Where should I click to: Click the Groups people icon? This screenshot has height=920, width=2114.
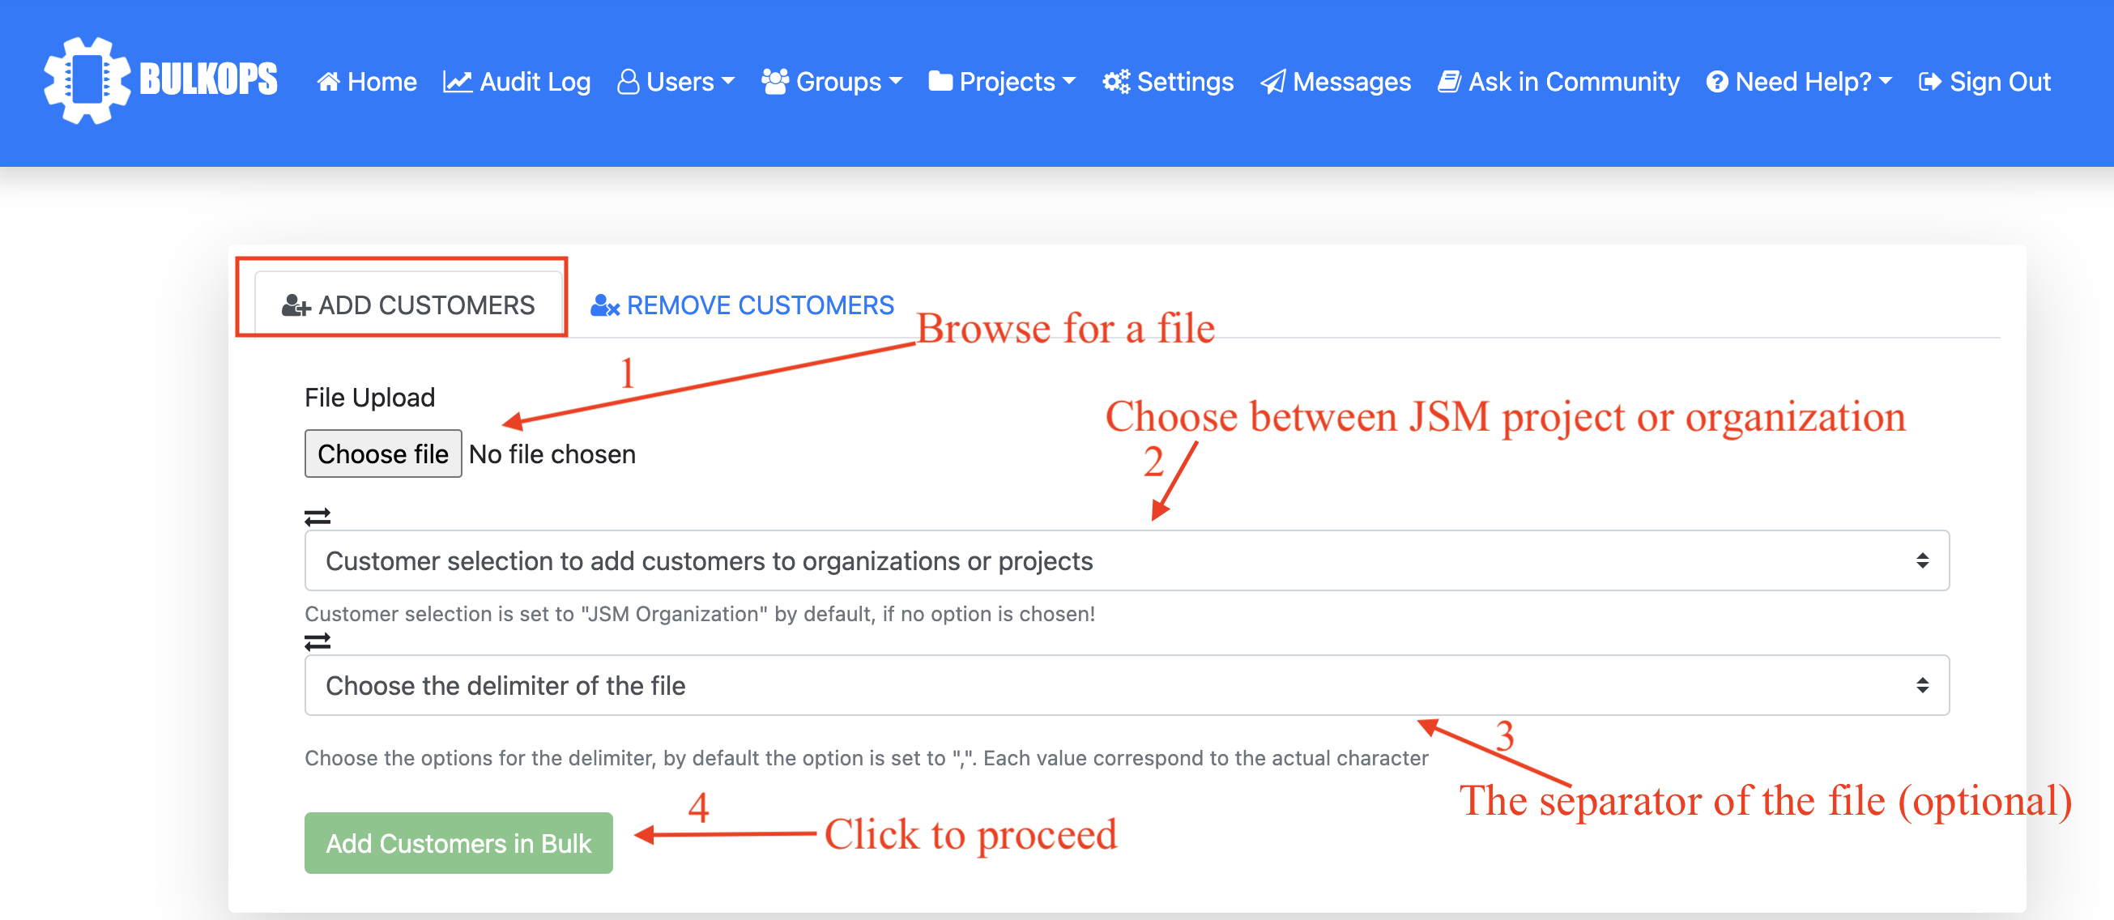774,81
